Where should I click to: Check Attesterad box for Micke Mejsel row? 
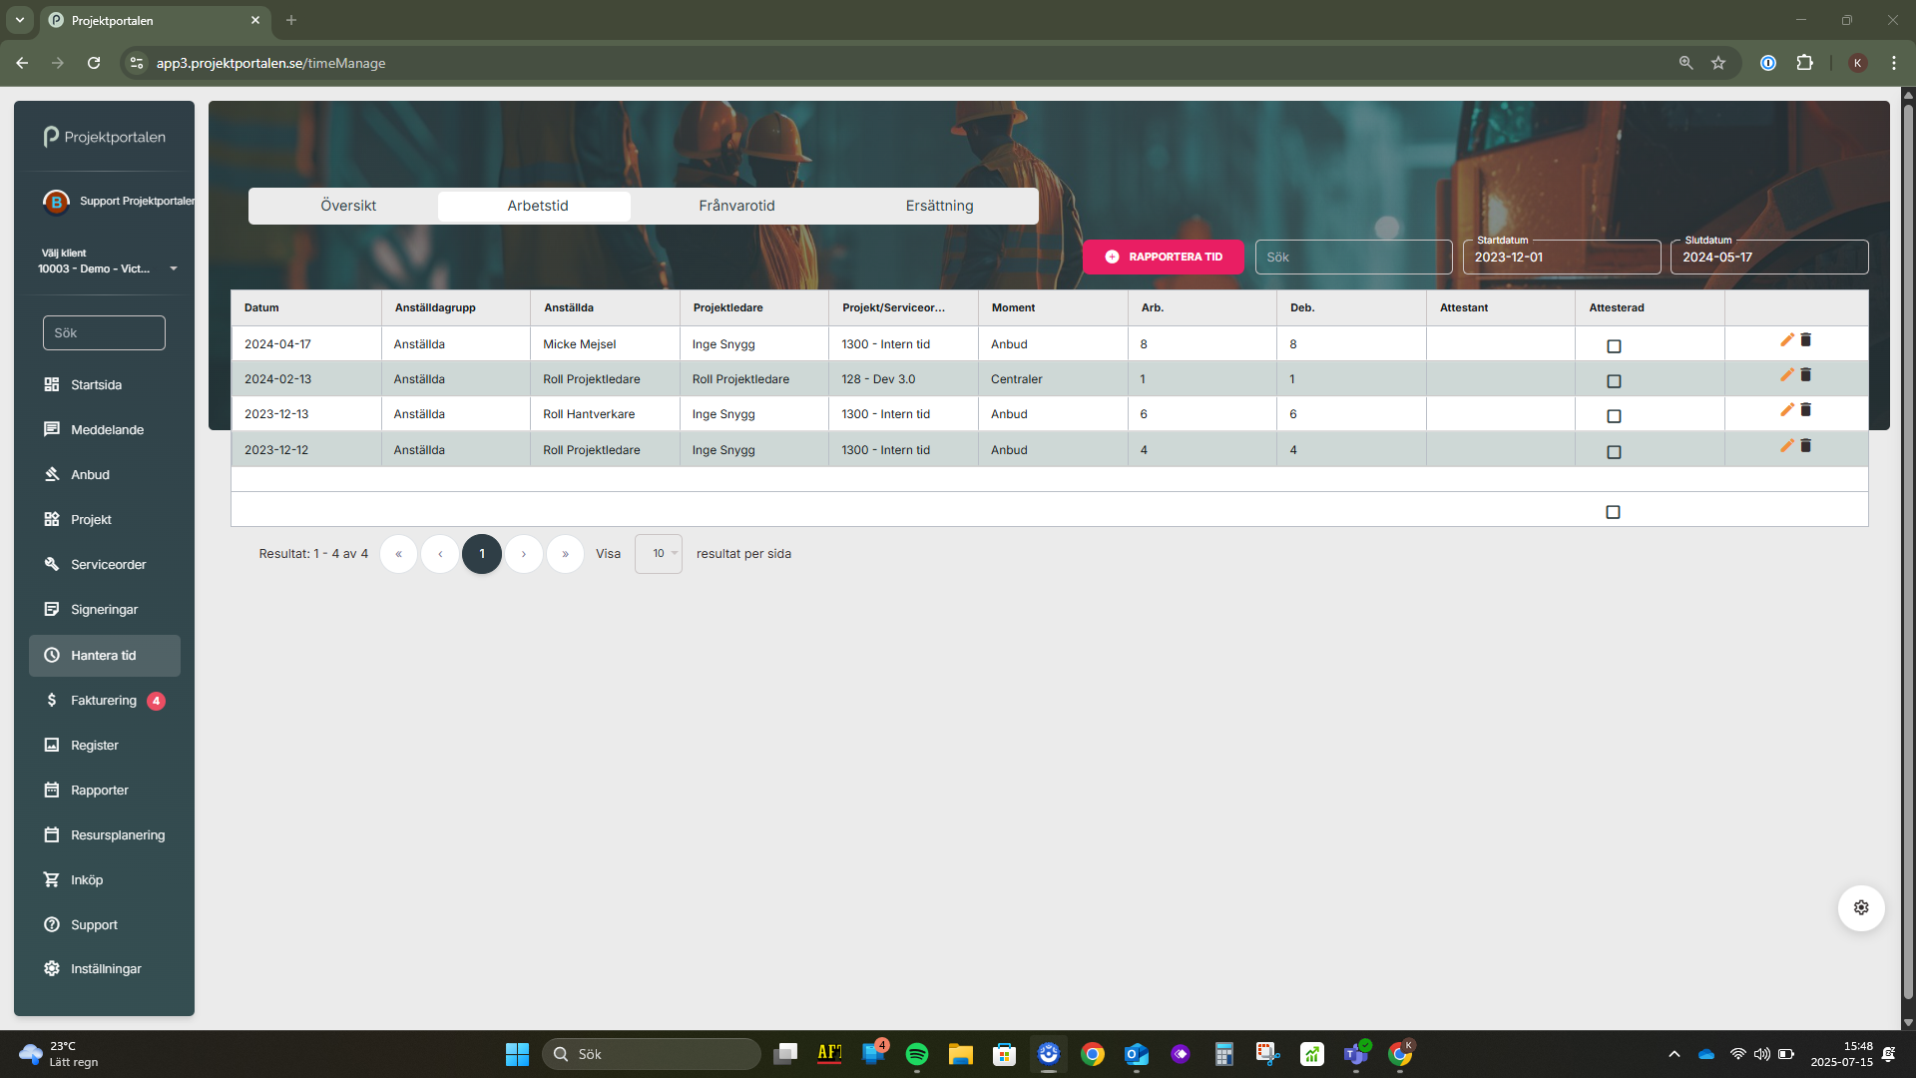(1614, 346)
